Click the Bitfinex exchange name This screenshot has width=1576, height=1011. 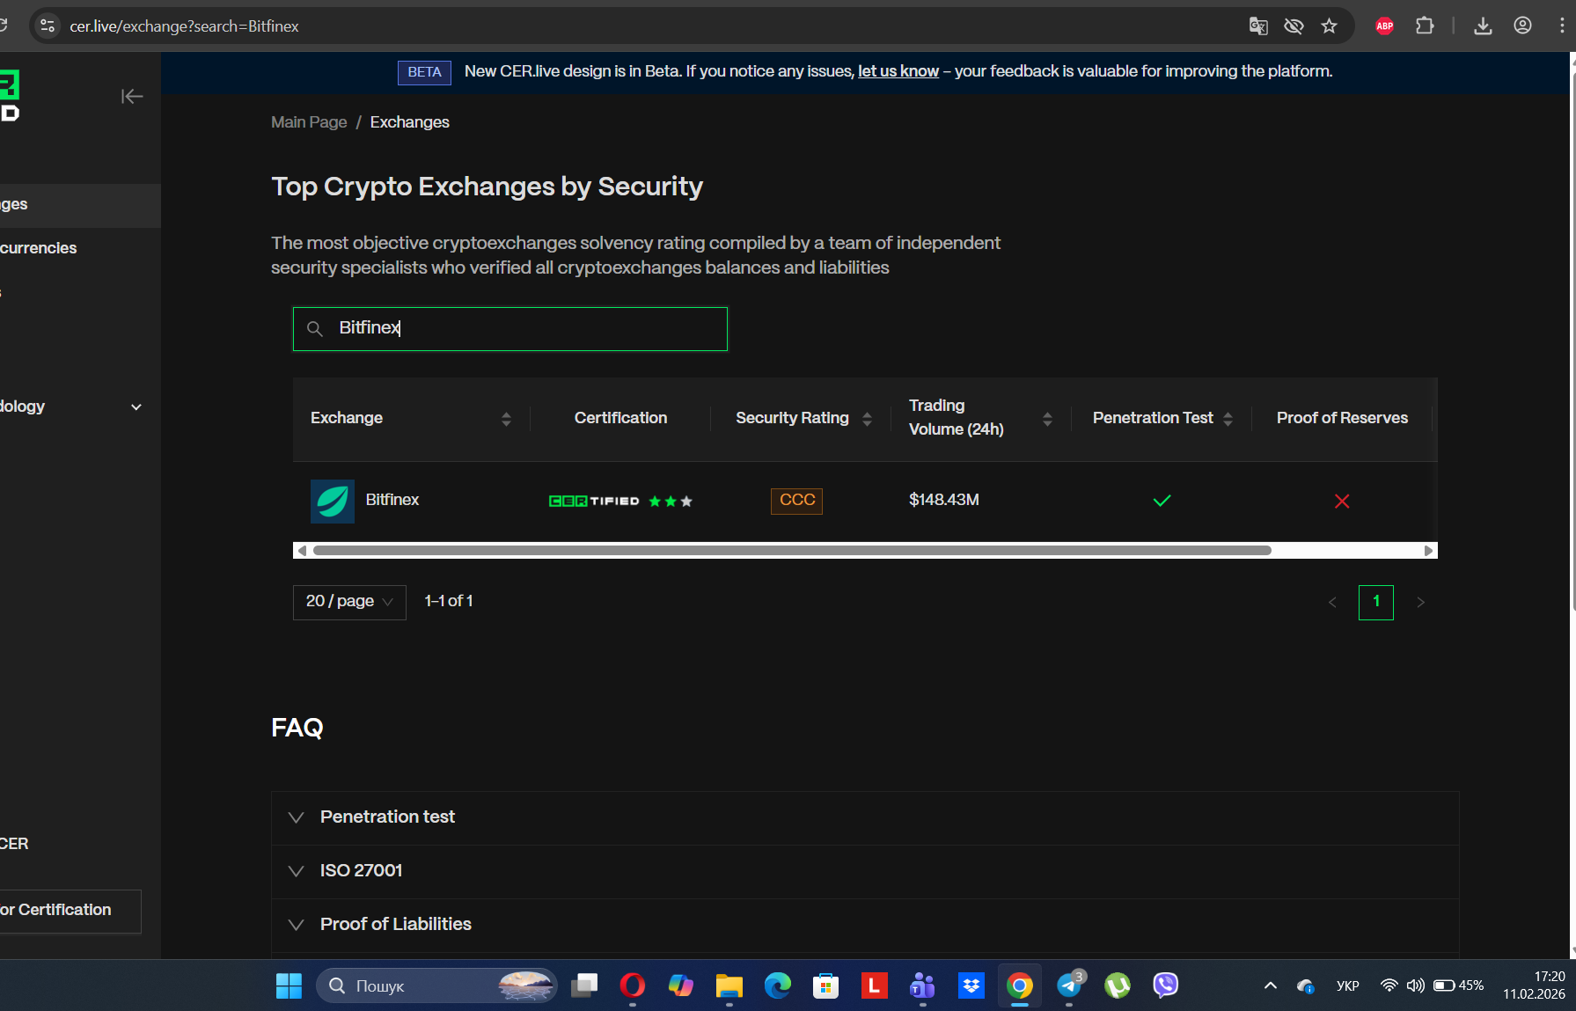pyautogui.click(x=392, y=500)
